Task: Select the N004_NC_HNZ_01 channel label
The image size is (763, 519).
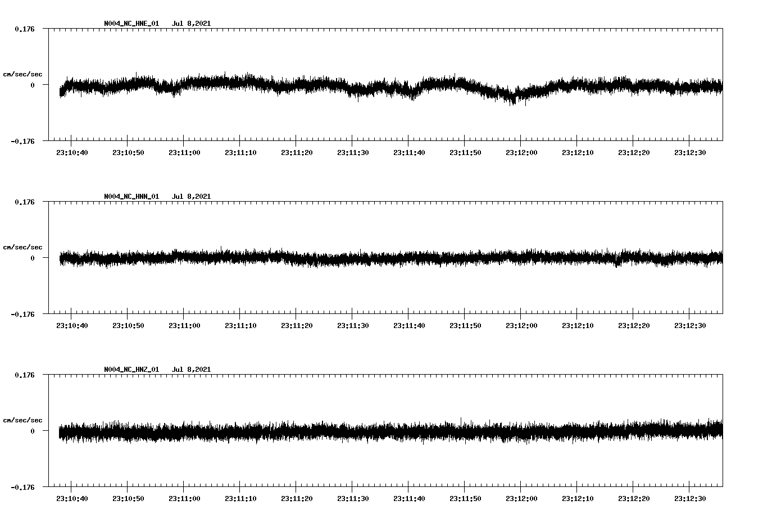Action: 130,369
